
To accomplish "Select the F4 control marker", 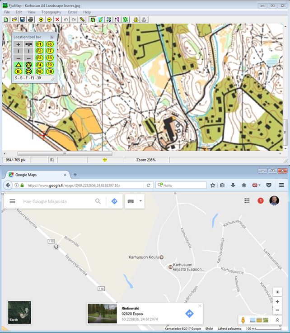I will 39,65.
